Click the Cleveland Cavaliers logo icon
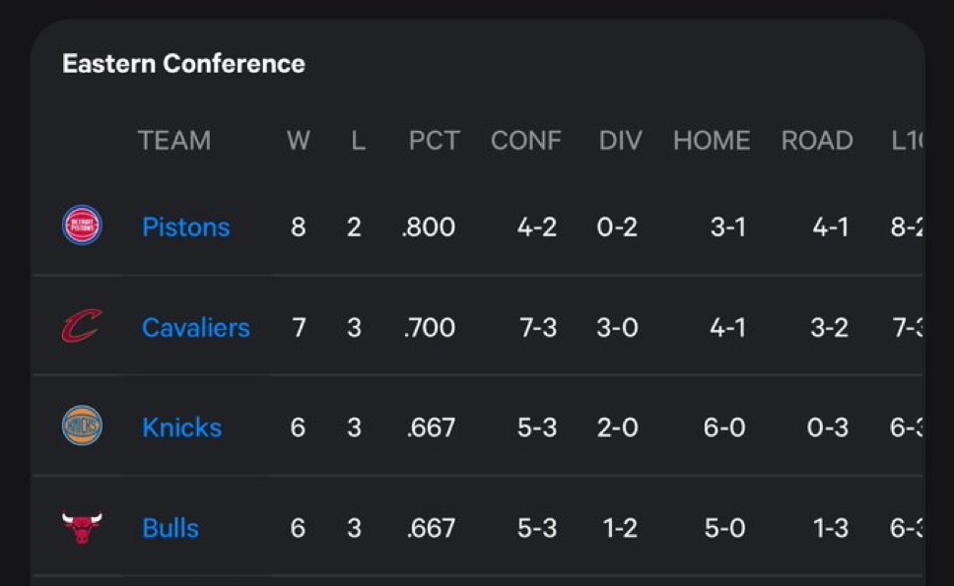Viewport: 954px width, 586px height. coord(82,326)
